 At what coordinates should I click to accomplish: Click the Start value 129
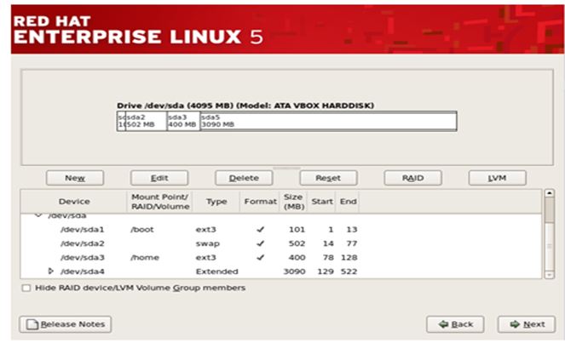(x=325, y=272)
